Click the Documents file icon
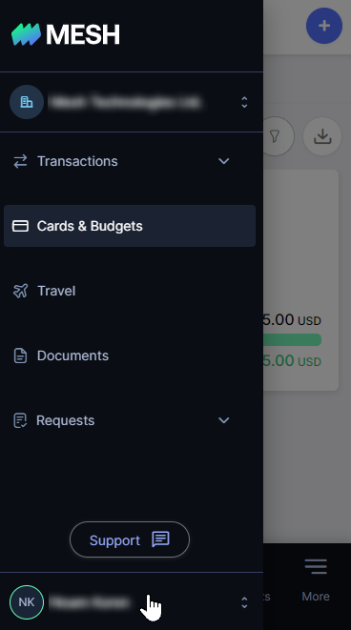 pyautogui.click(x=20, y=356)
